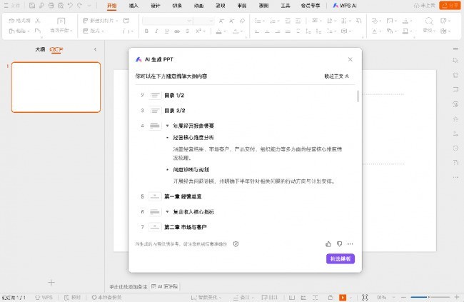Collapse the 年度经营报告 outline item
This screenshot has width=464, height=302.
point(168,126)
